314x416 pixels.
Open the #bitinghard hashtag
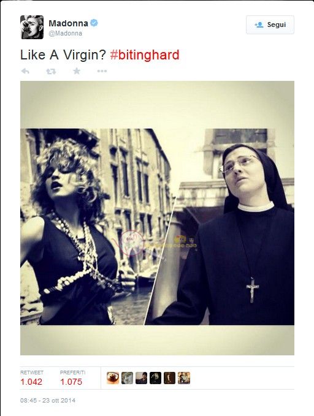145,55
